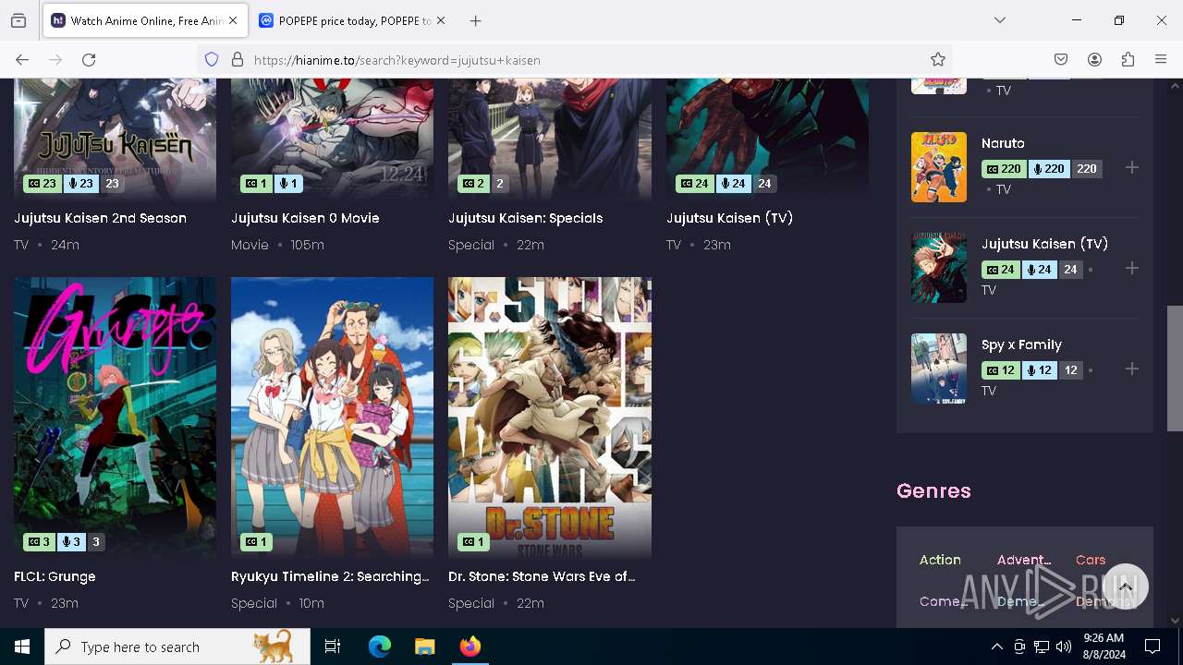Click the Jujutsu Kaisen 2nd Season poster
This screenshot has width=1183, height=665.
tap(115, 139)
